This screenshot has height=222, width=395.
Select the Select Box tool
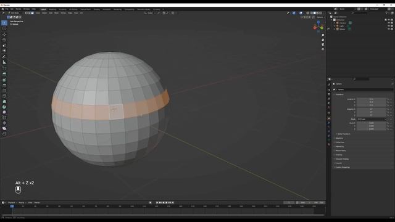point(4,23)
